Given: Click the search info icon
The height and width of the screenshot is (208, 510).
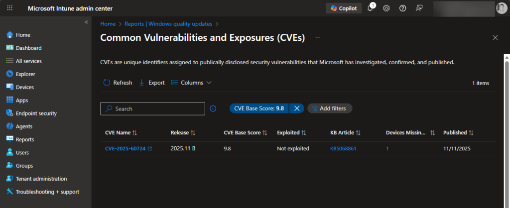Looking at the screenshot, I should (213, 108).
